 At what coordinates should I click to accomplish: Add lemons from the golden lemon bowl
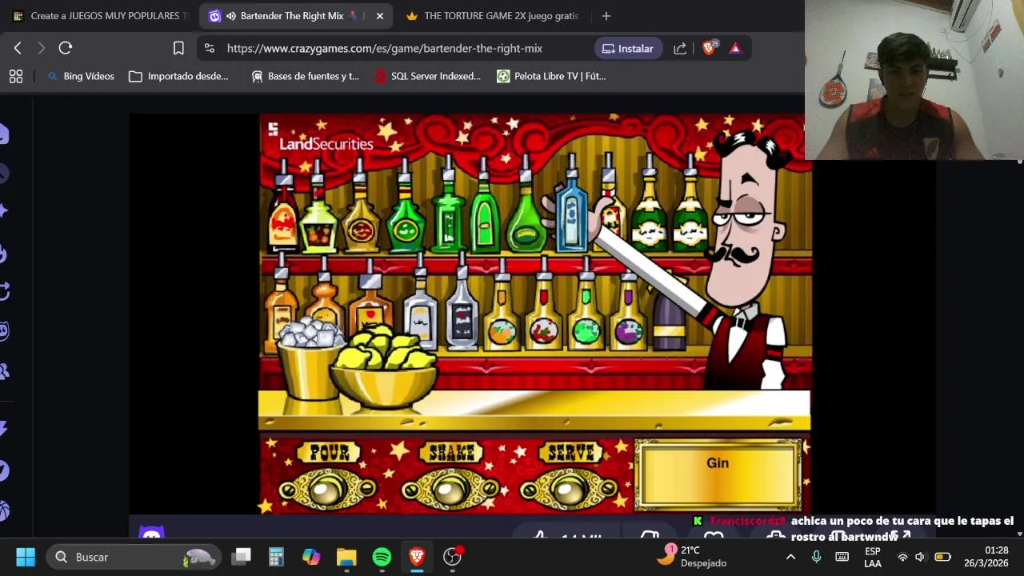click(384, 368)
